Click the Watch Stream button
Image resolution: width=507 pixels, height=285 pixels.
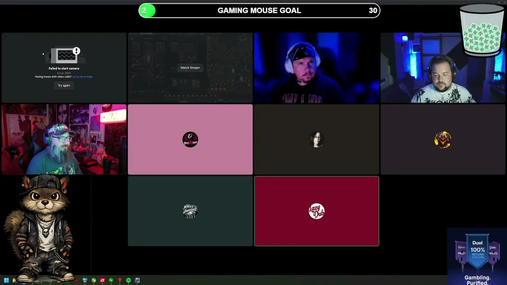click(190, 68)
